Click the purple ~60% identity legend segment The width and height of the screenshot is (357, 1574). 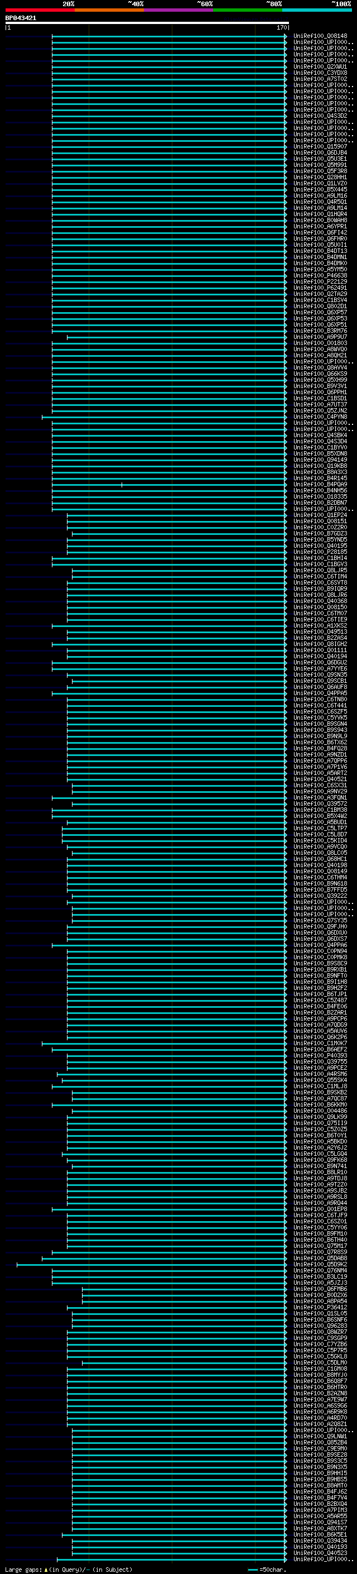tap(179, 10)
